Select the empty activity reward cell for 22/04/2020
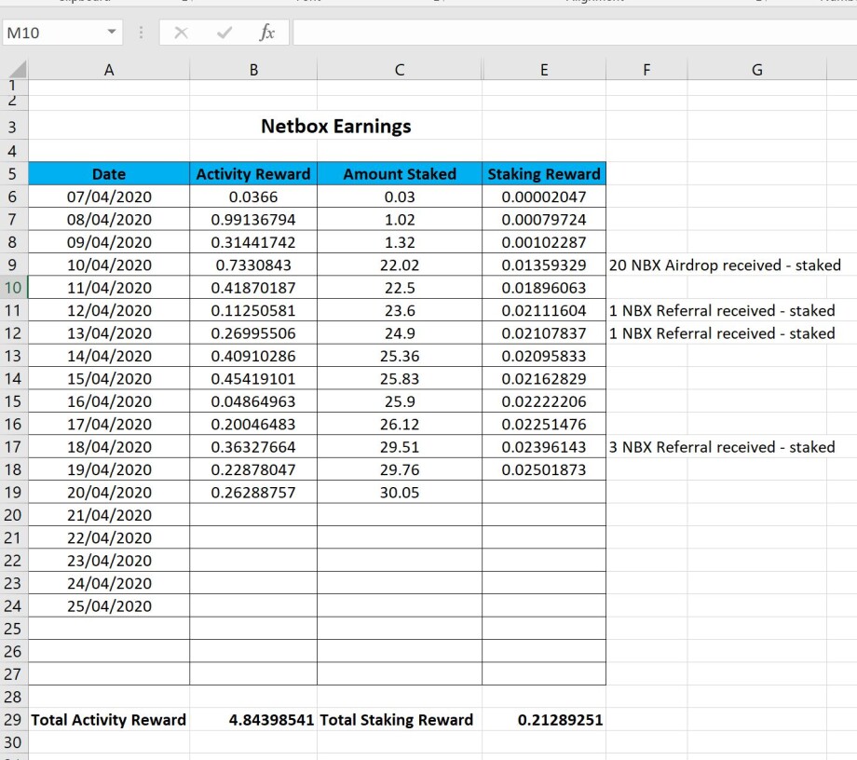 pos(253,538)
